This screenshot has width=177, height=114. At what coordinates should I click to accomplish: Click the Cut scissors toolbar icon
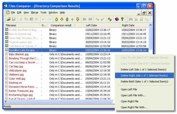click(21, 19)
